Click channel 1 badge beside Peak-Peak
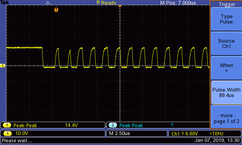Image resolution: width=242 pixels, height=145 pixels. [x=7, y=125]
